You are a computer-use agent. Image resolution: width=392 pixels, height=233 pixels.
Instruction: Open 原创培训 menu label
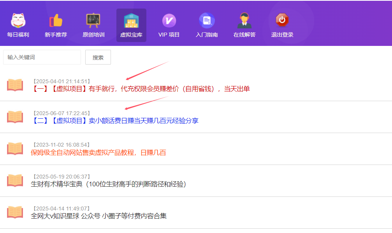pos(93,35)
